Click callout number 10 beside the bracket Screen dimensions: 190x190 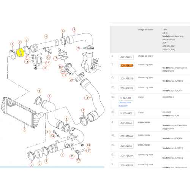[x=48, y=63]
